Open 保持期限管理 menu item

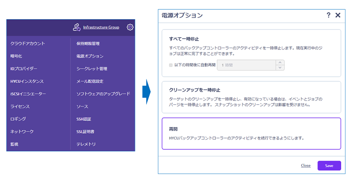click(x=88, y=43)
